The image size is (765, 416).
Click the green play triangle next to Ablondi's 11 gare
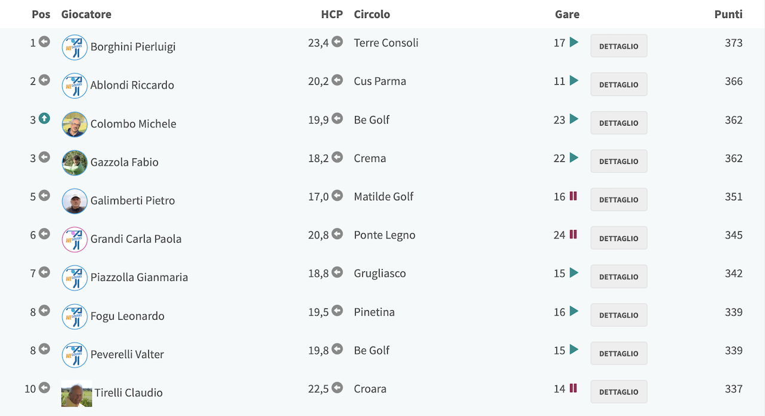(x=574, y=81)
